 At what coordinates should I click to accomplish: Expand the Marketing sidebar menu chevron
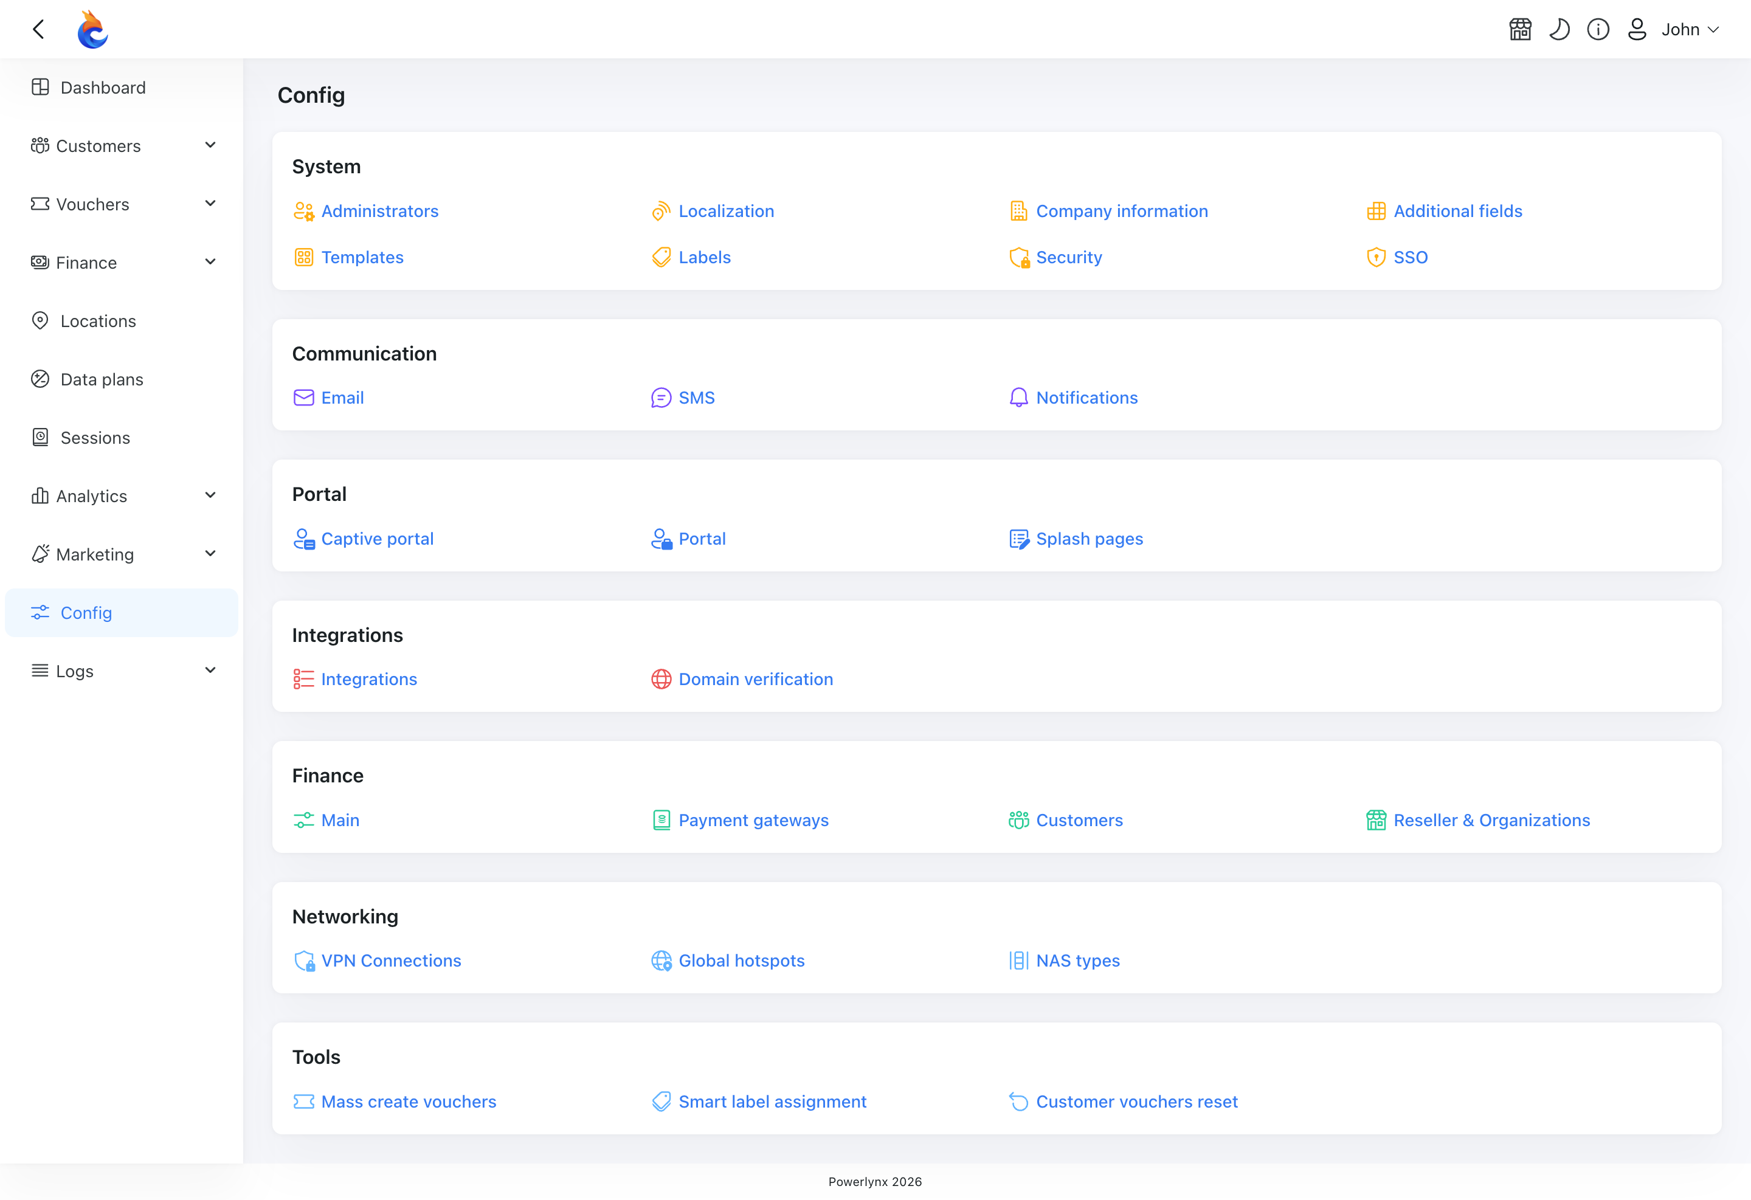coord(210,554)
